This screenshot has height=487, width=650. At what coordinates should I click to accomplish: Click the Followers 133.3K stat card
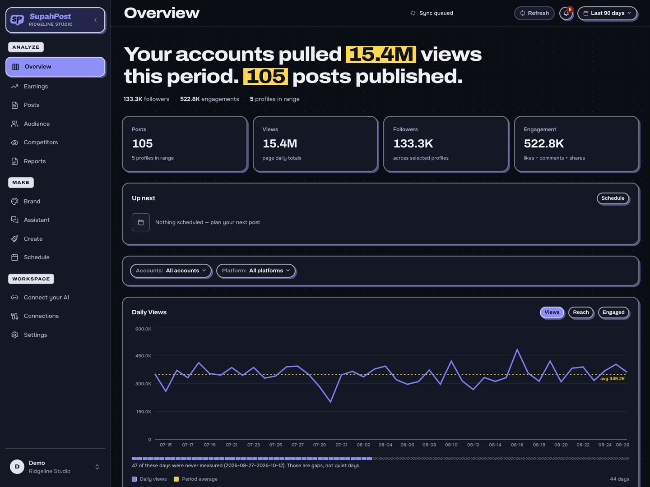[x=446, y=144]
